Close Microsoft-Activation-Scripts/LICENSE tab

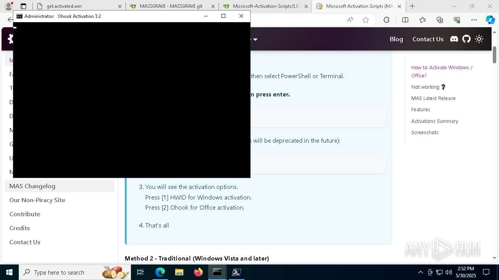[306, 6]
